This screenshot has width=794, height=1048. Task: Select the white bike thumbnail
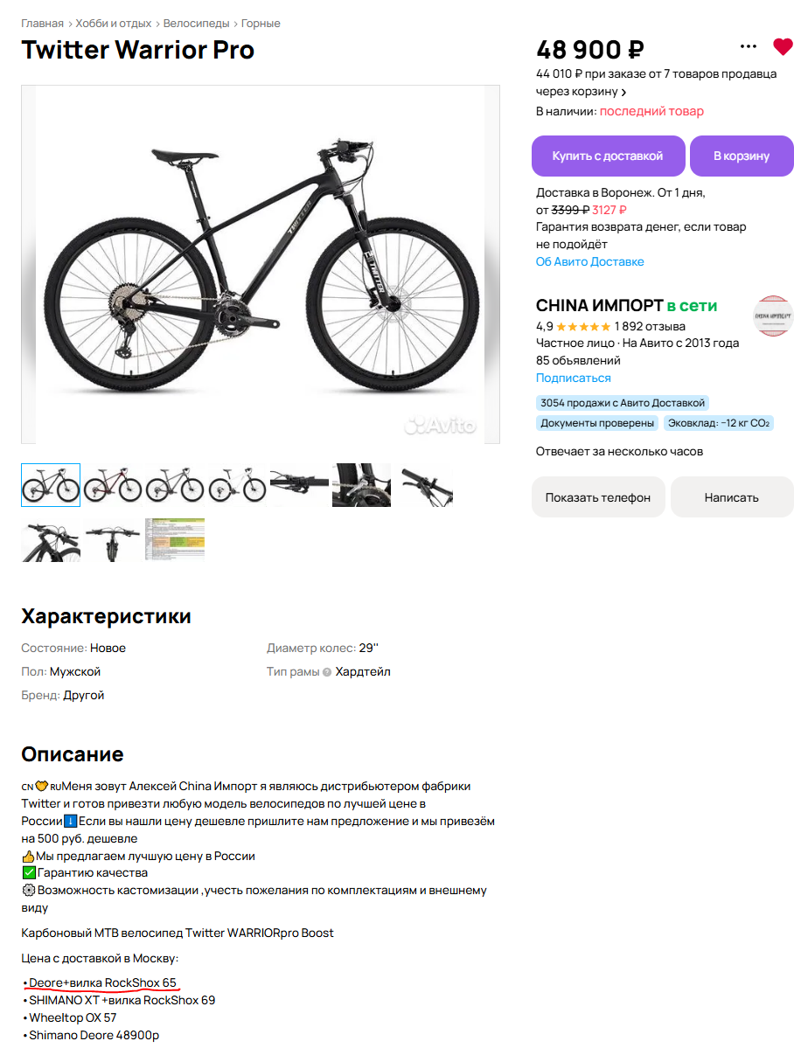pos(237,485)
